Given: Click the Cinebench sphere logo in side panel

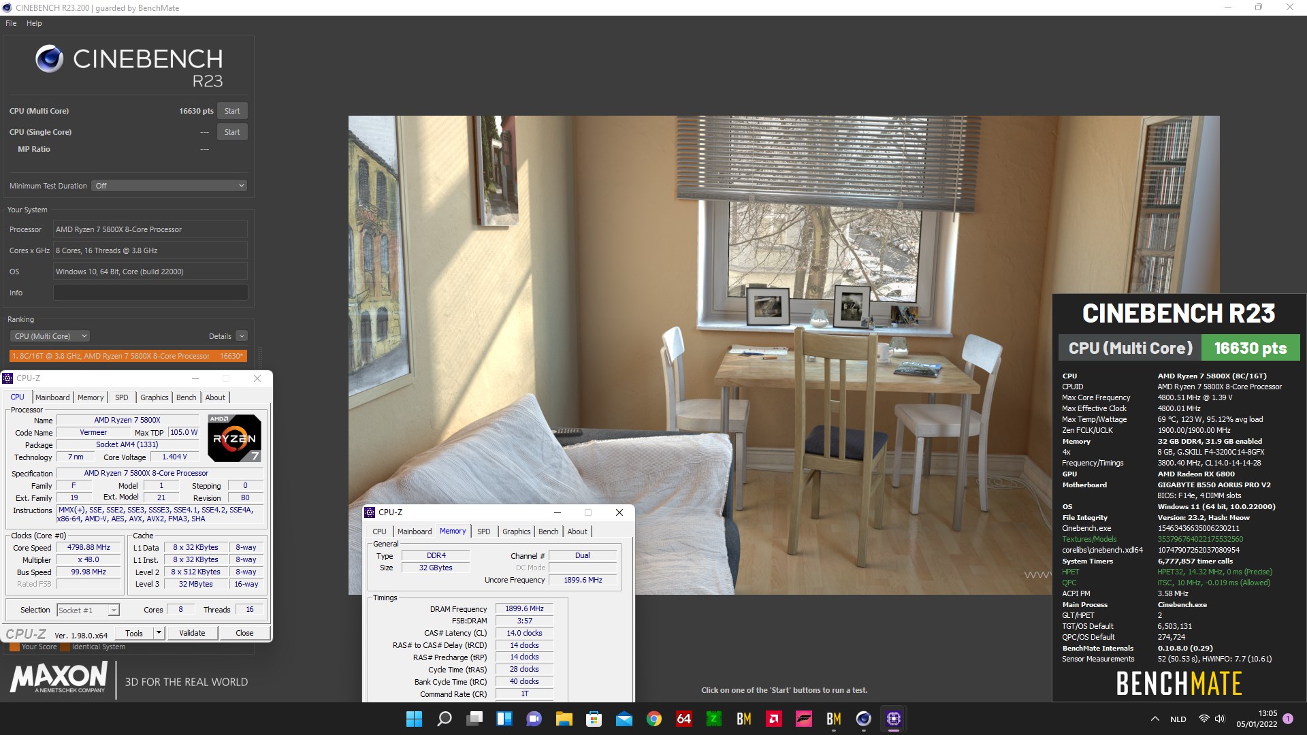Looking at the screenshot, I should [49, 59].
